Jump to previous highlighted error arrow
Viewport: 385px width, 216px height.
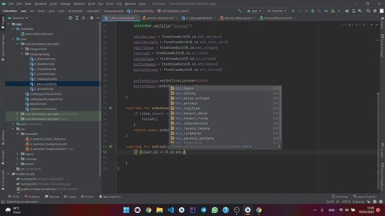click(372, 25)
